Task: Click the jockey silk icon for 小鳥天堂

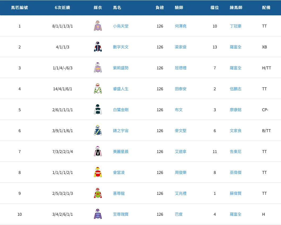Action: tap(98, 26)
